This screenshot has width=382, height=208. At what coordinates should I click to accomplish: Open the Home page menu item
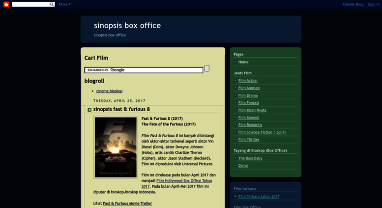pyautogui.click(x=243, y=62)
